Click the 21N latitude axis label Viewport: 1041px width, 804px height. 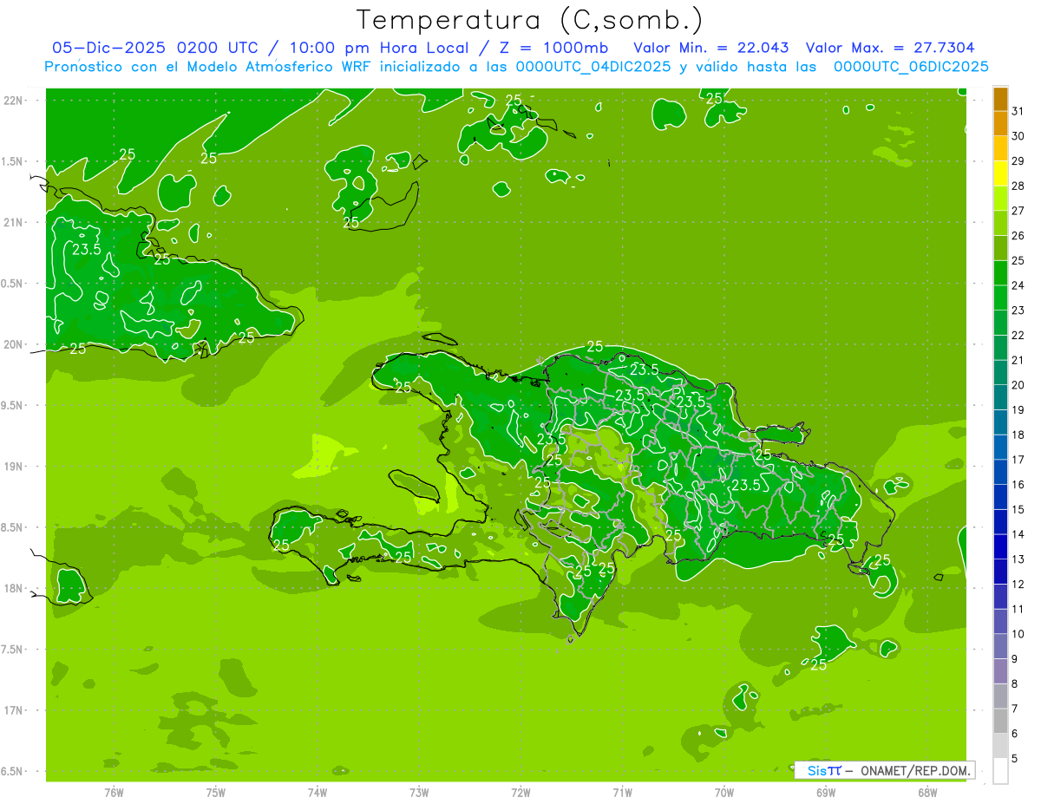(x=14, y=223)
